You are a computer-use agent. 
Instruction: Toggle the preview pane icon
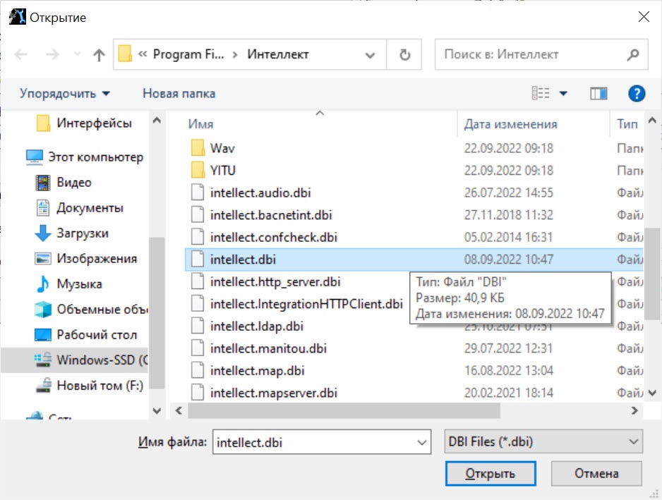[x=598, y=94]
